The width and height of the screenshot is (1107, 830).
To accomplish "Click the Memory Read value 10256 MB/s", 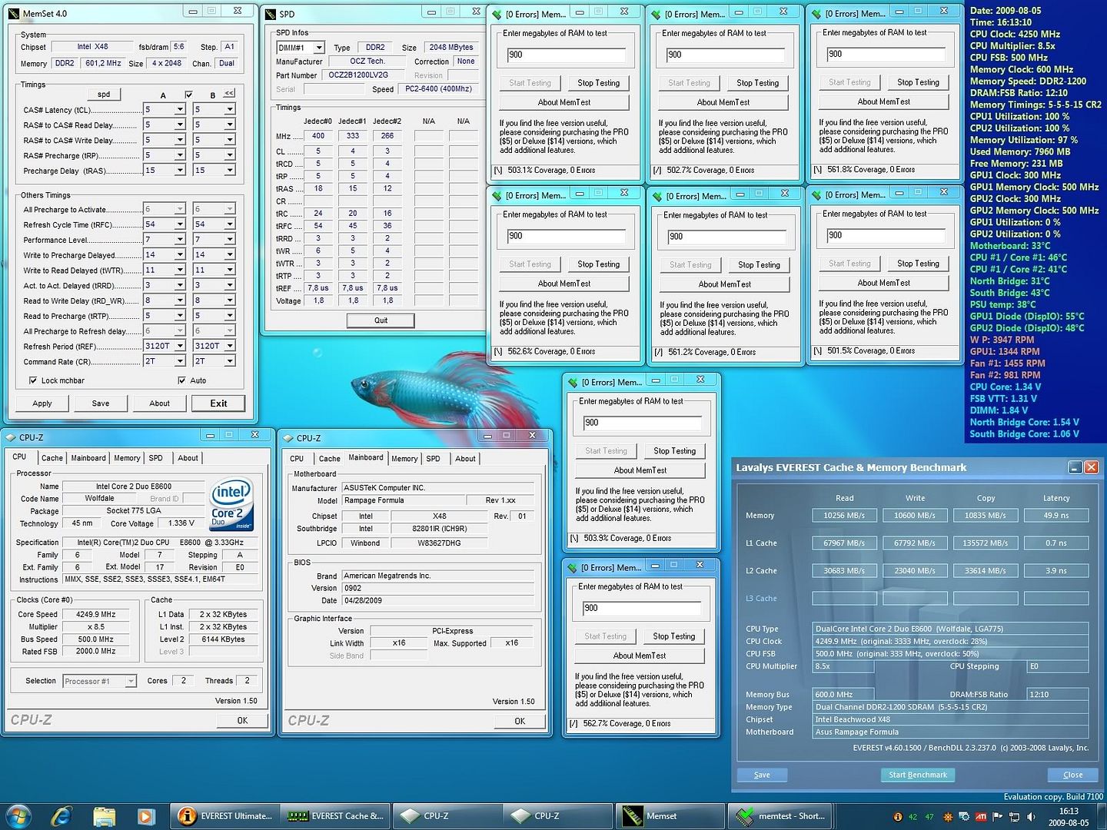I will tap(844, 516).
